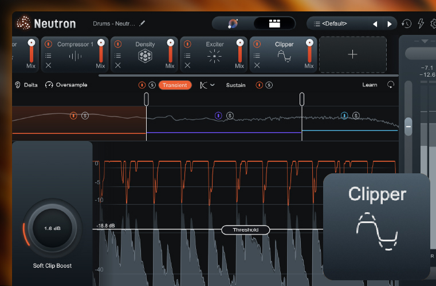Open the Clipper module wave icon
Image resolution: width=436 pixels, height=286 pixels.
284,56
